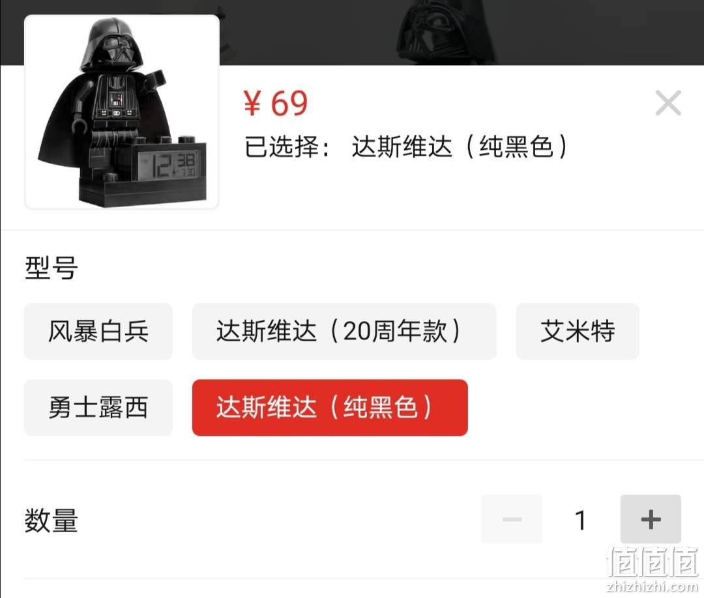
Task: Select the 艾米特 model option
Action: click(578, 331)
